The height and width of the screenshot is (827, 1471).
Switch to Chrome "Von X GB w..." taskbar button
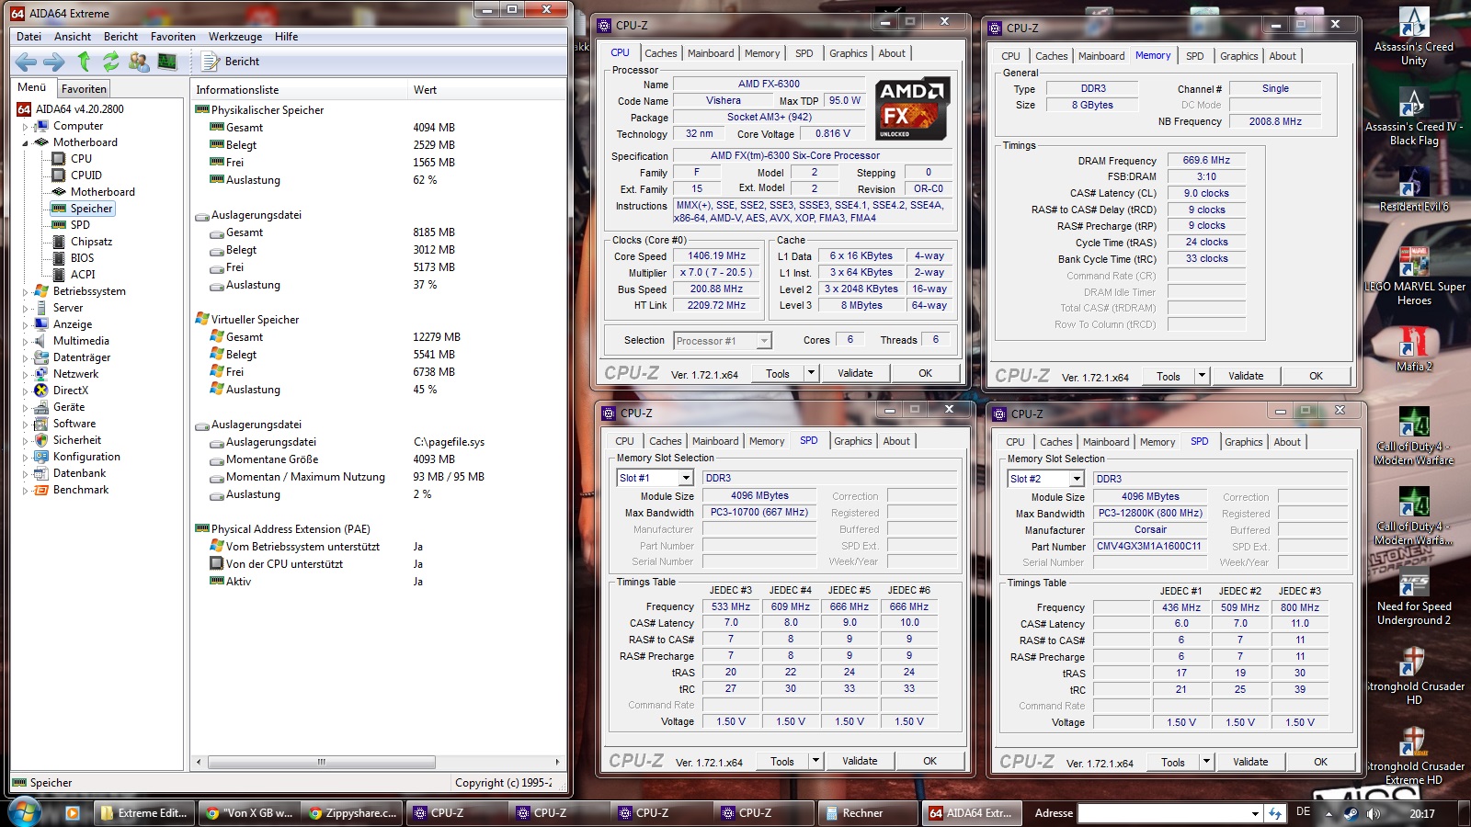click(x=249, y=813)
